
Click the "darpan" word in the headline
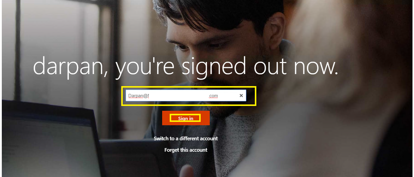point(69,67)
